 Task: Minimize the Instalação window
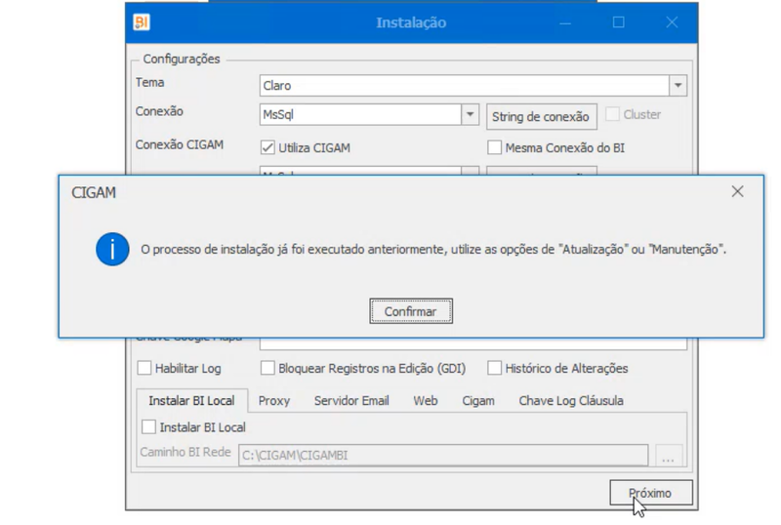point(565,22)
